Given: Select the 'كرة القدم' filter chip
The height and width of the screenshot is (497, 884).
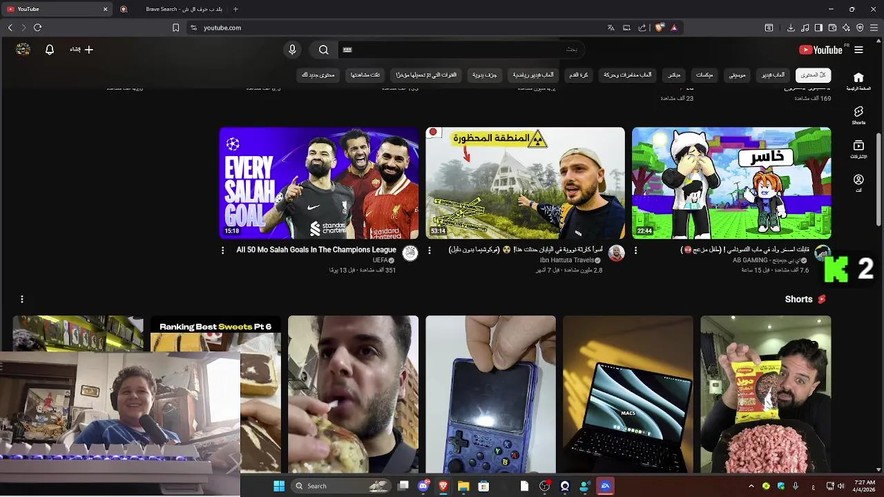Looking at the screenshot, I should 579,75.
